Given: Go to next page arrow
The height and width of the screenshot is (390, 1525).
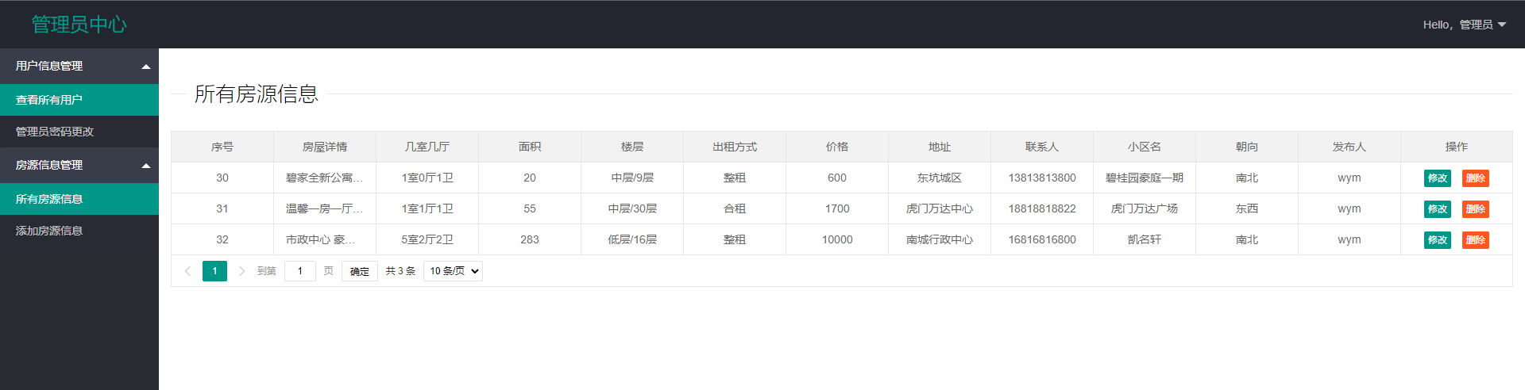Looking at the screenshot, I should coord(241,271).
